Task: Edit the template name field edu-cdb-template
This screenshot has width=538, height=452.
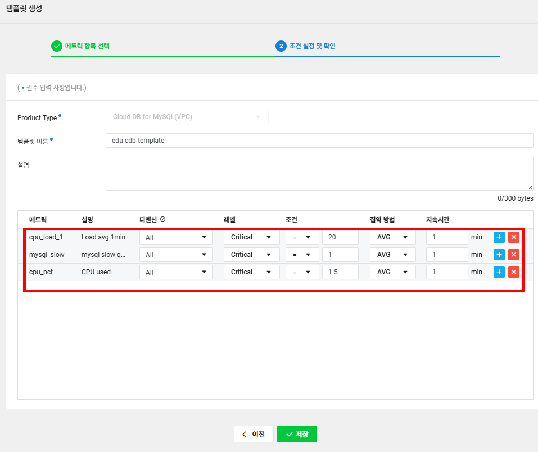Action: point(319,141)
